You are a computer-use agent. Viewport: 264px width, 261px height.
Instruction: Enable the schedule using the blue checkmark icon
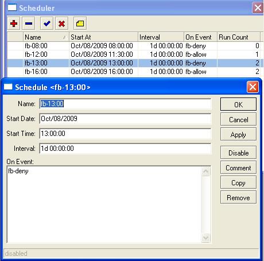47,24
